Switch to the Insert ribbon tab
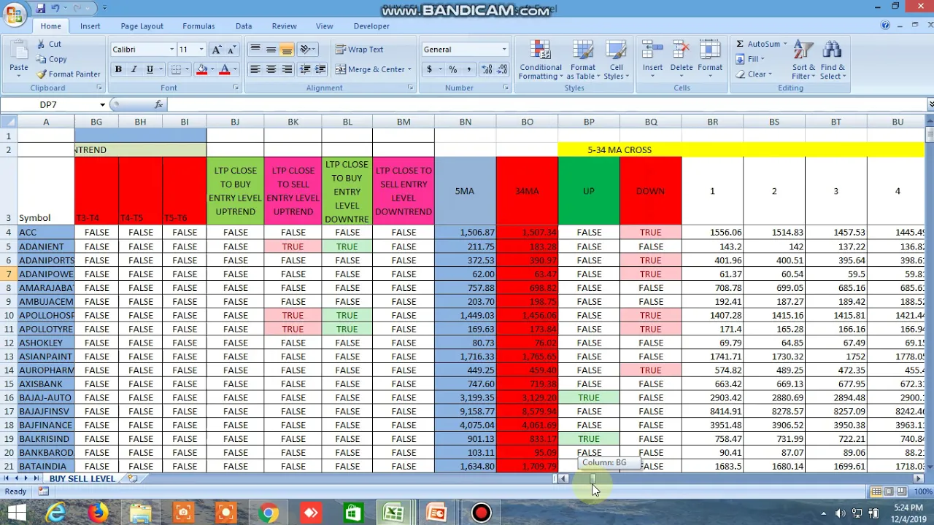Image resolution: width=934 pixels, height=525 pixels. [x=90, y=26]
